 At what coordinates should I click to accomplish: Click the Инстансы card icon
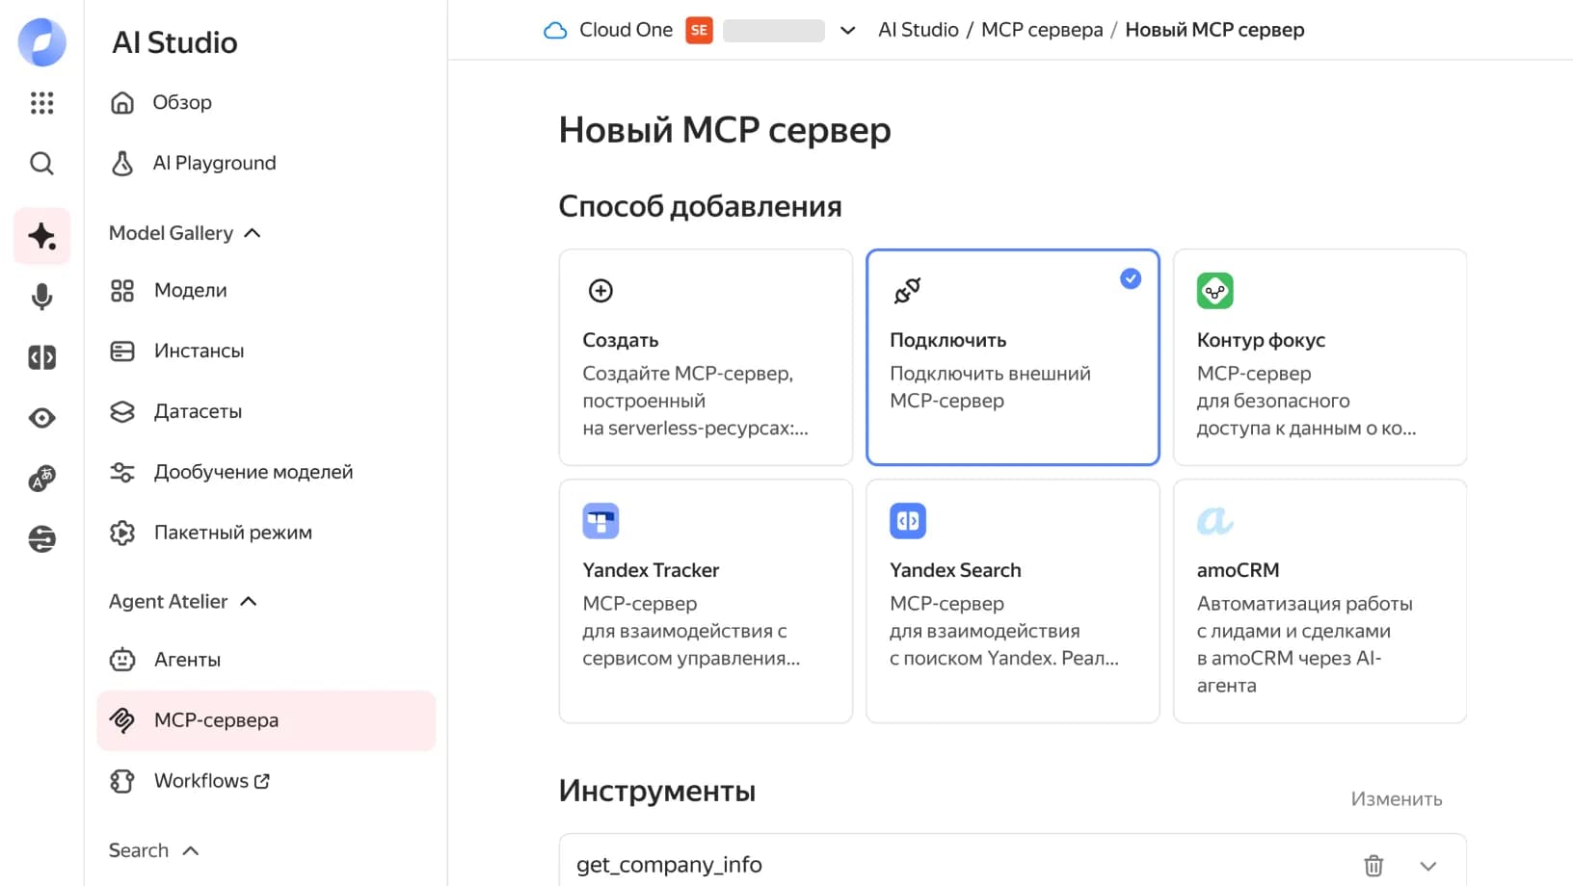pos(122,351)
